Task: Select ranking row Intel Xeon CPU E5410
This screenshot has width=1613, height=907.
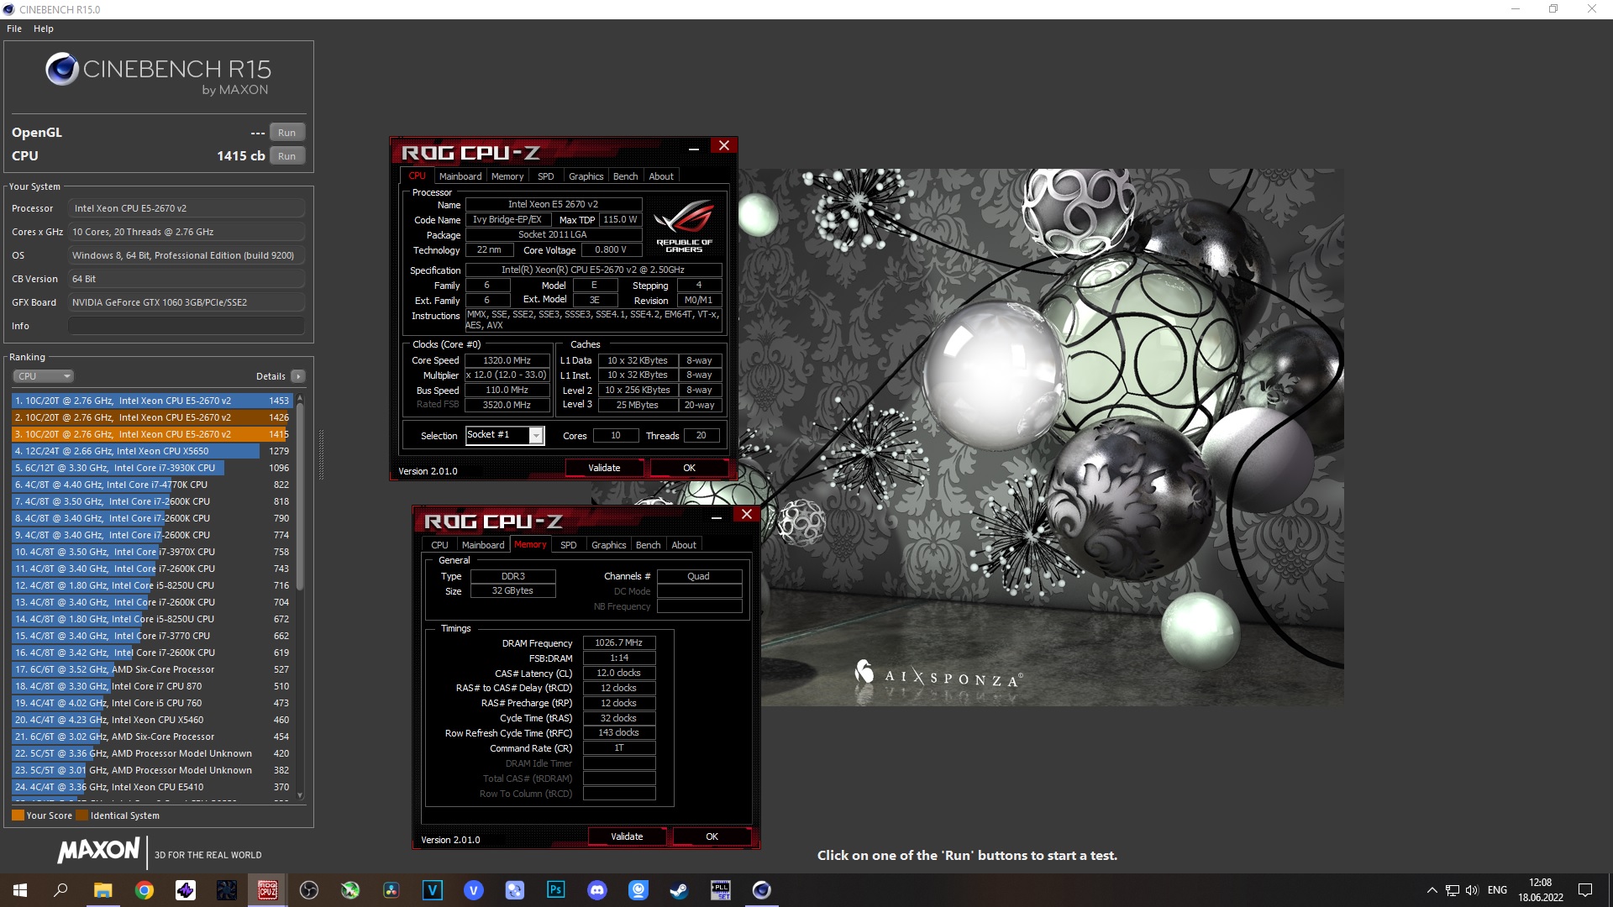Action: 151,787
